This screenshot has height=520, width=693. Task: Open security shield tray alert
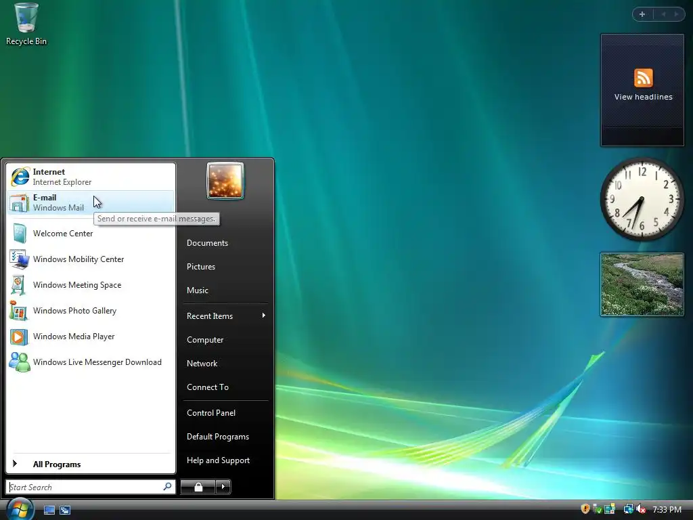[585, 509]
